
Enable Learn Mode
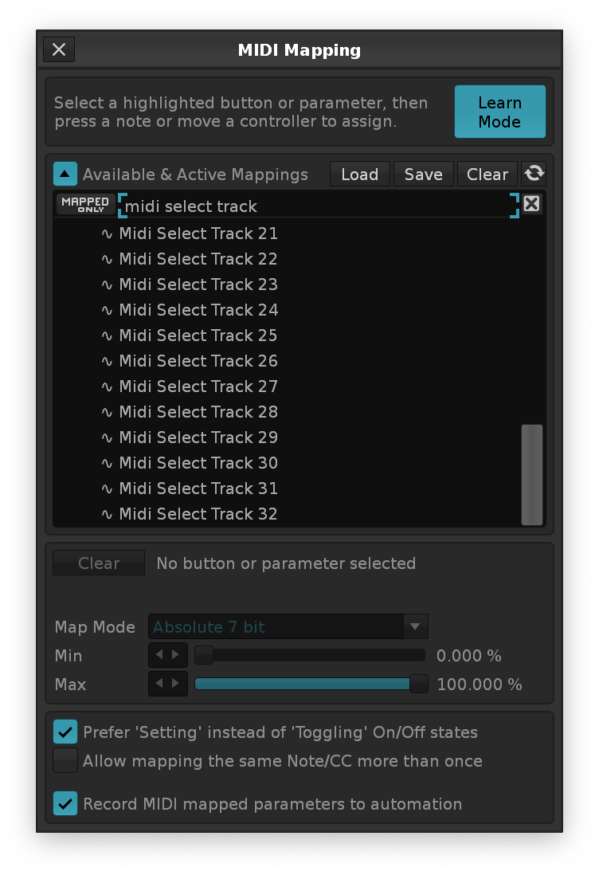[499, 112]
